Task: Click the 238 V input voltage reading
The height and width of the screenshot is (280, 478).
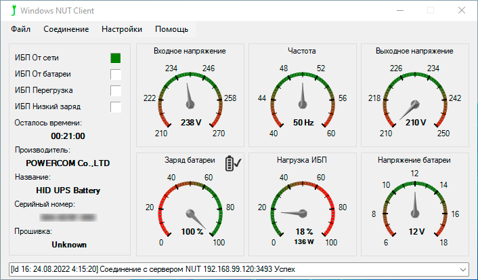Action: 191,123
